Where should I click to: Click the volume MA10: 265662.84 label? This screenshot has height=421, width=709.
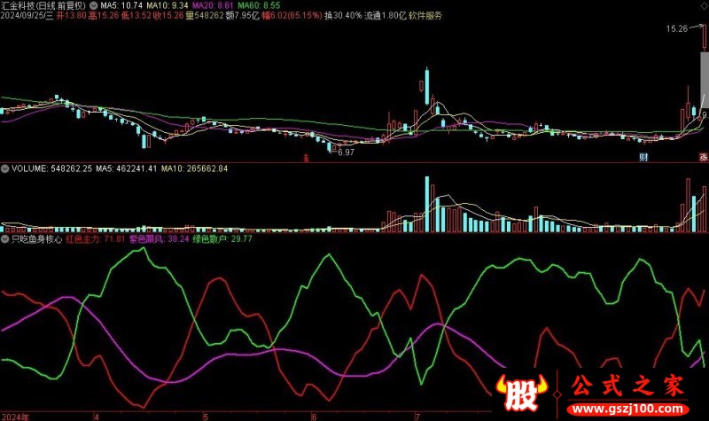[x=194, y=168]
